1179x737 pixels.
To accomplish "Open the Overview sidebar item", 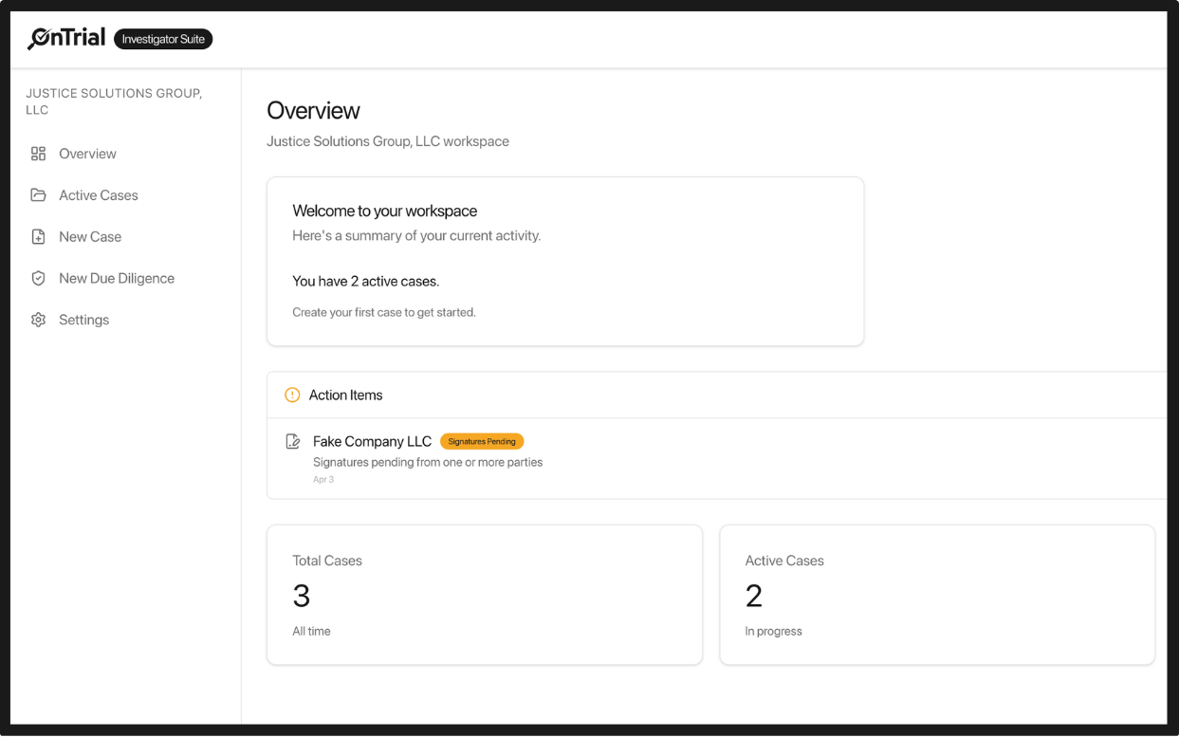I will 87,154.
